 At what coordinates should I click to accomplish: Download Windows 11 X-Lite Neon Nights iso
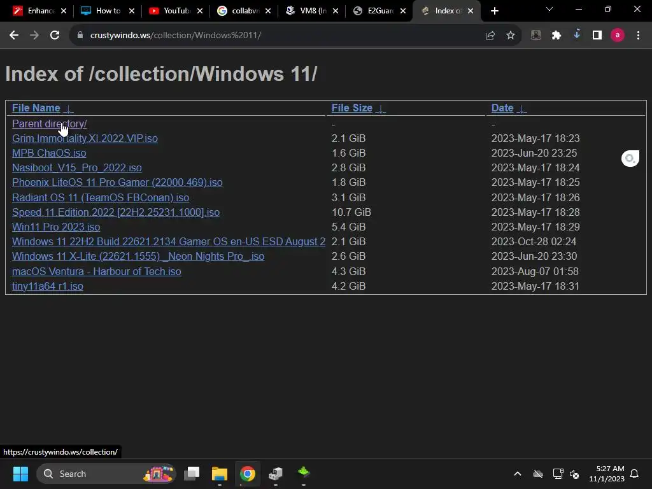click(138, 257)
